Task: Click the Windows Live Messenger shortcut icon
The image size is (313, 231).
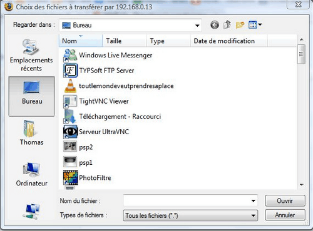Action: (70, 56)
